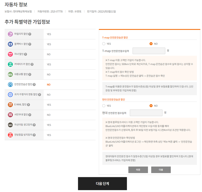This screenshot has width=202, height=192.
Task: Select NO for T-map 안전운전습관 할인
Action: point(151,44)
